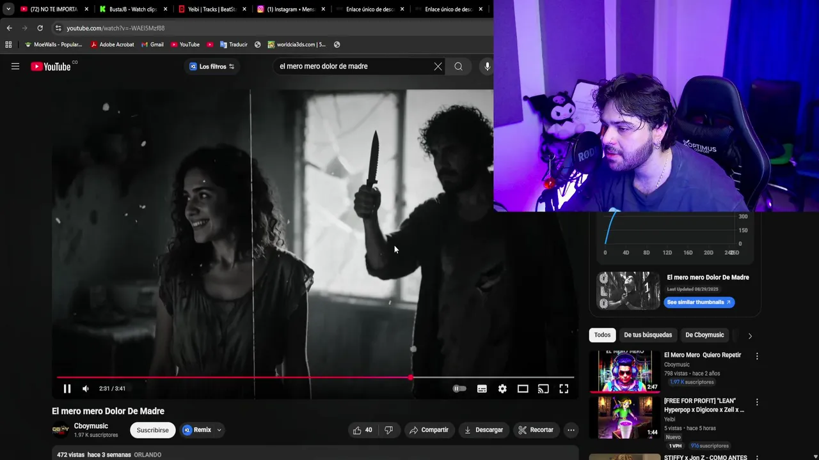819x460 pixels.
Task: Close the Instagram tab
Action: click(323, 9)
